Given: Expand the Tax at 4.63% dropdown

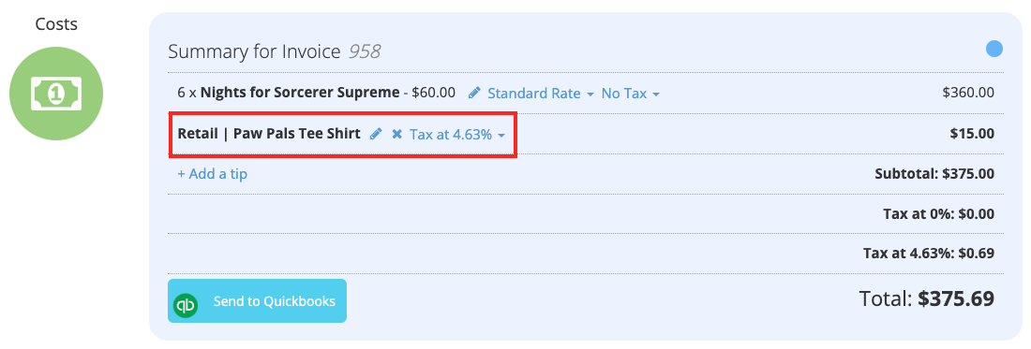Looking at the screenshot, I should tap(457, 134).
